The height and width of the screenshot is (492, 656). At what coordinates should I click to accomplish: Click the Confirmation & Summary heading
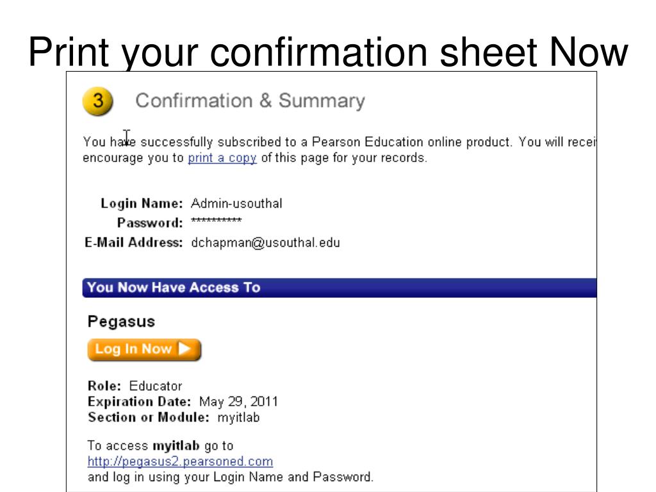pyautogui.click(x=250, y=101)
